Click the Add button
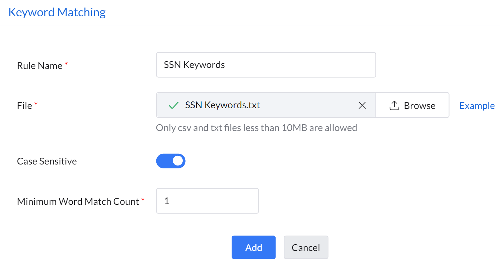 tap(253, 247)
